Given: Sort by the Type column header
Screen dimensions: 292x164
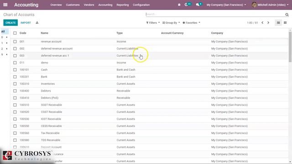Looking at the screenshot, I should coord(120,33).
